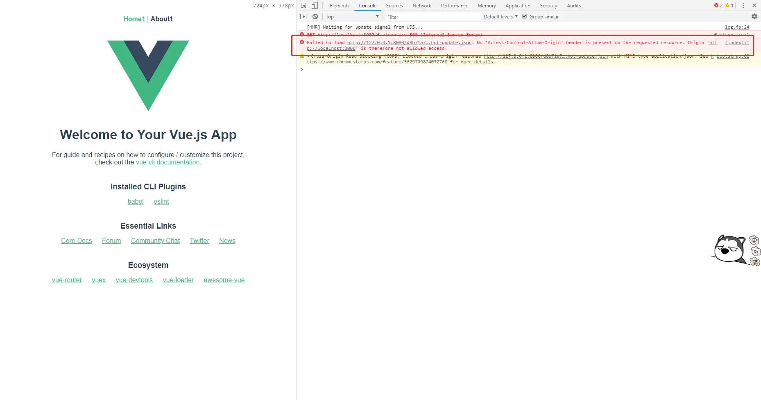Open the vue-router ecosystem link
This screenshot has width=761, height=400.
coord(67,280)
